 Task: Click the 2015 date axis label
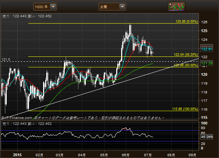click(17, 155)
